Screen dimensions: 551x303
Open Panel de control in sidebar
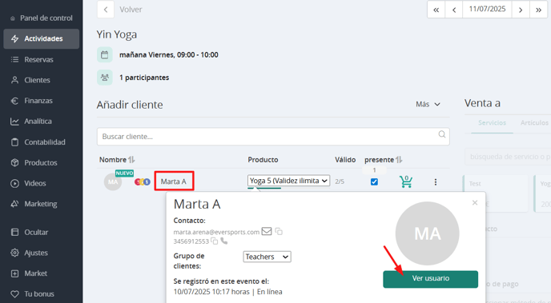click(42, 18)
